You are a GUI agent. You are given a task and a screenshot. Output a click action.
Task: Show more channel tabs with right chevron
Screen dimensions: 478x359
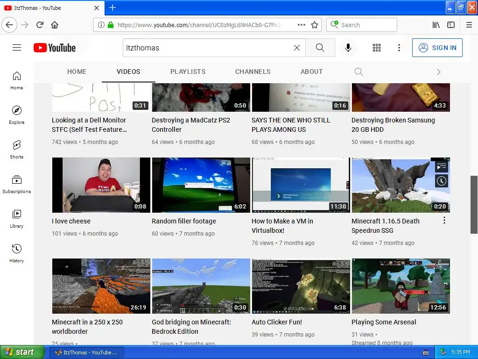click(439, 72)
